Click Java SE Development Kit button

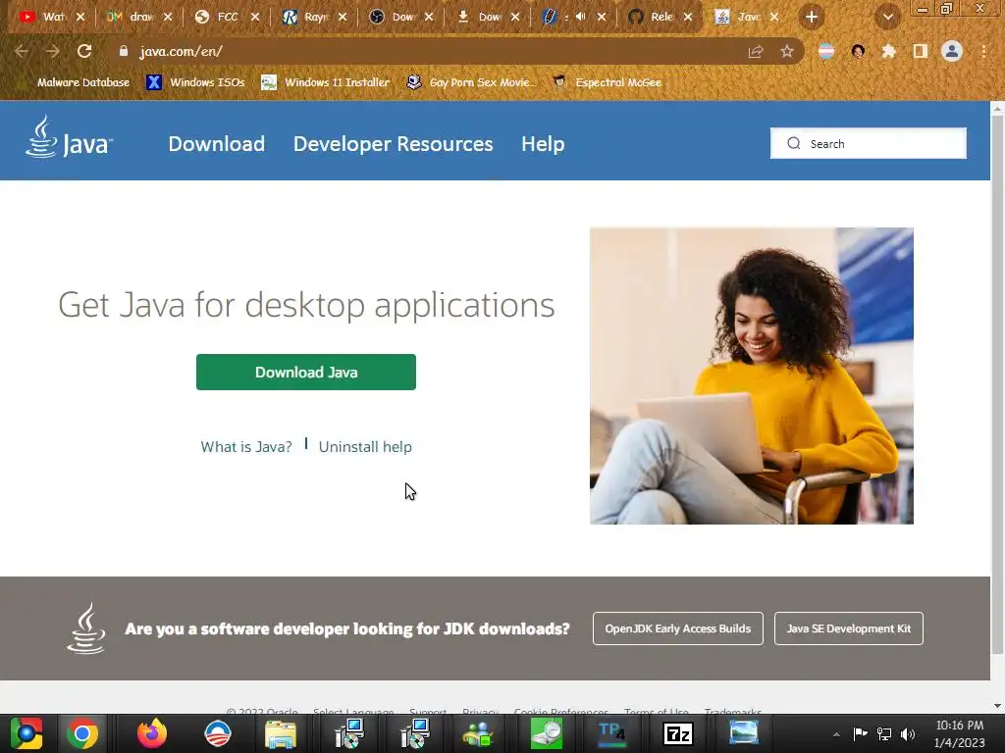tap(849, 628)
